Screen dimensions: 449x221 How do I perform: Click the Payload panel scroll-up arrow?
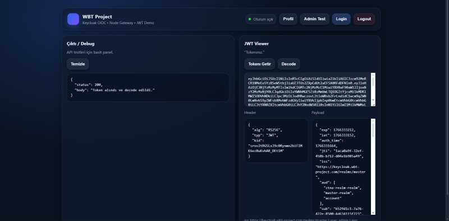pos(373,121)
